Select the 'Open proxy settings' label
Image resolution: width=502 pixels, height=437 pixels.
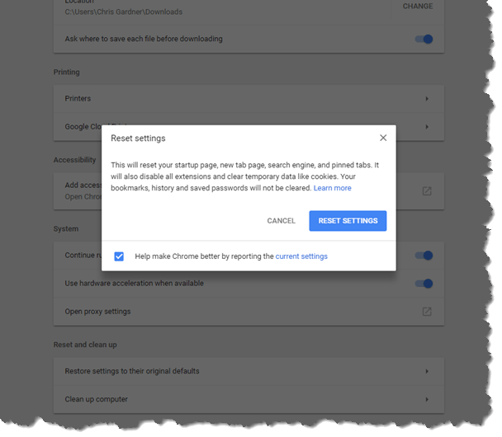97,312
